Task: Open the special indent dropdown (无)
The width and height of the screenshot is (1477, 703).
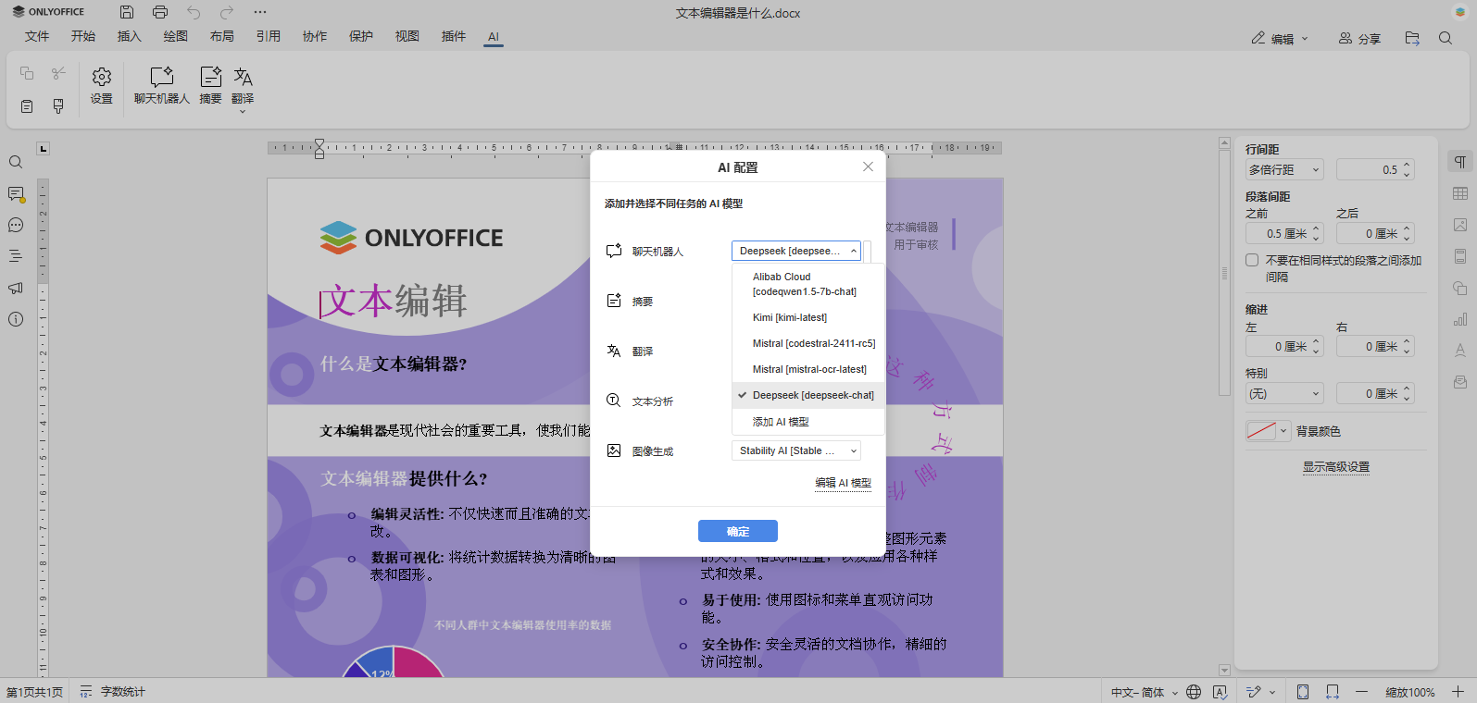Action: tap(1284, 394)
